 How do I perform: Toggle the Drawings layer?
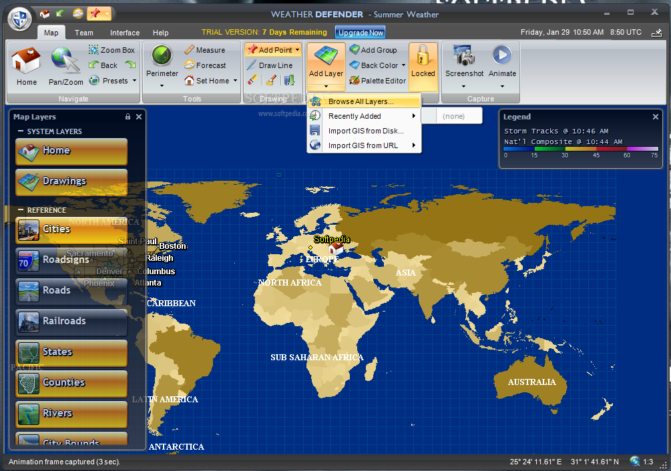[71, 182]
